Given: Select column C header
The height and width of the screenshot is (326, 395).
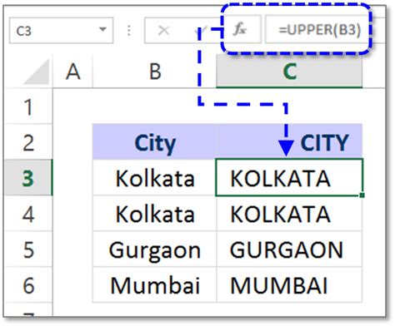Looking at the screenshot, I should (289, 72).
